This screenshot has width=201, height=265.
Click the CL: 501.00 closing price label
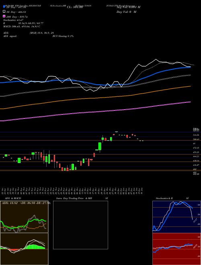(x=75, y=7)
